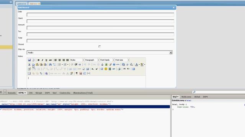The image size is (245, 137).
Task: Click the text color 'A' icon
Action: (x=136, y=64)
